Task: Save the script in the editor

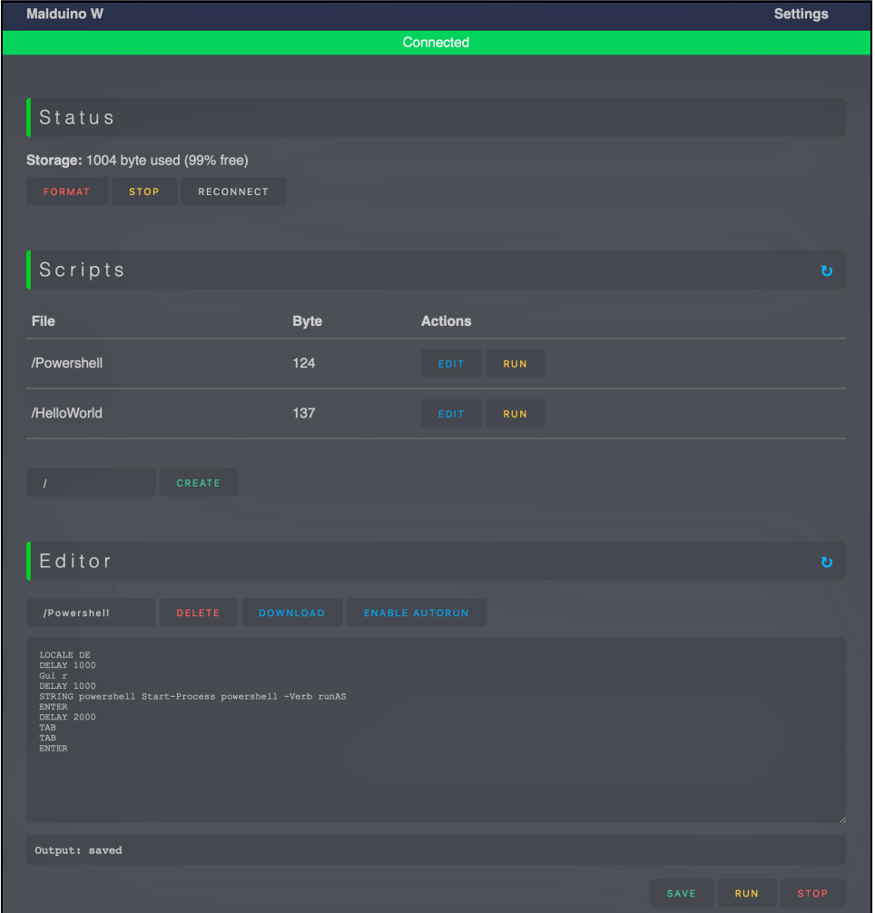Action: pyautogui.click(x=681, y=893)
